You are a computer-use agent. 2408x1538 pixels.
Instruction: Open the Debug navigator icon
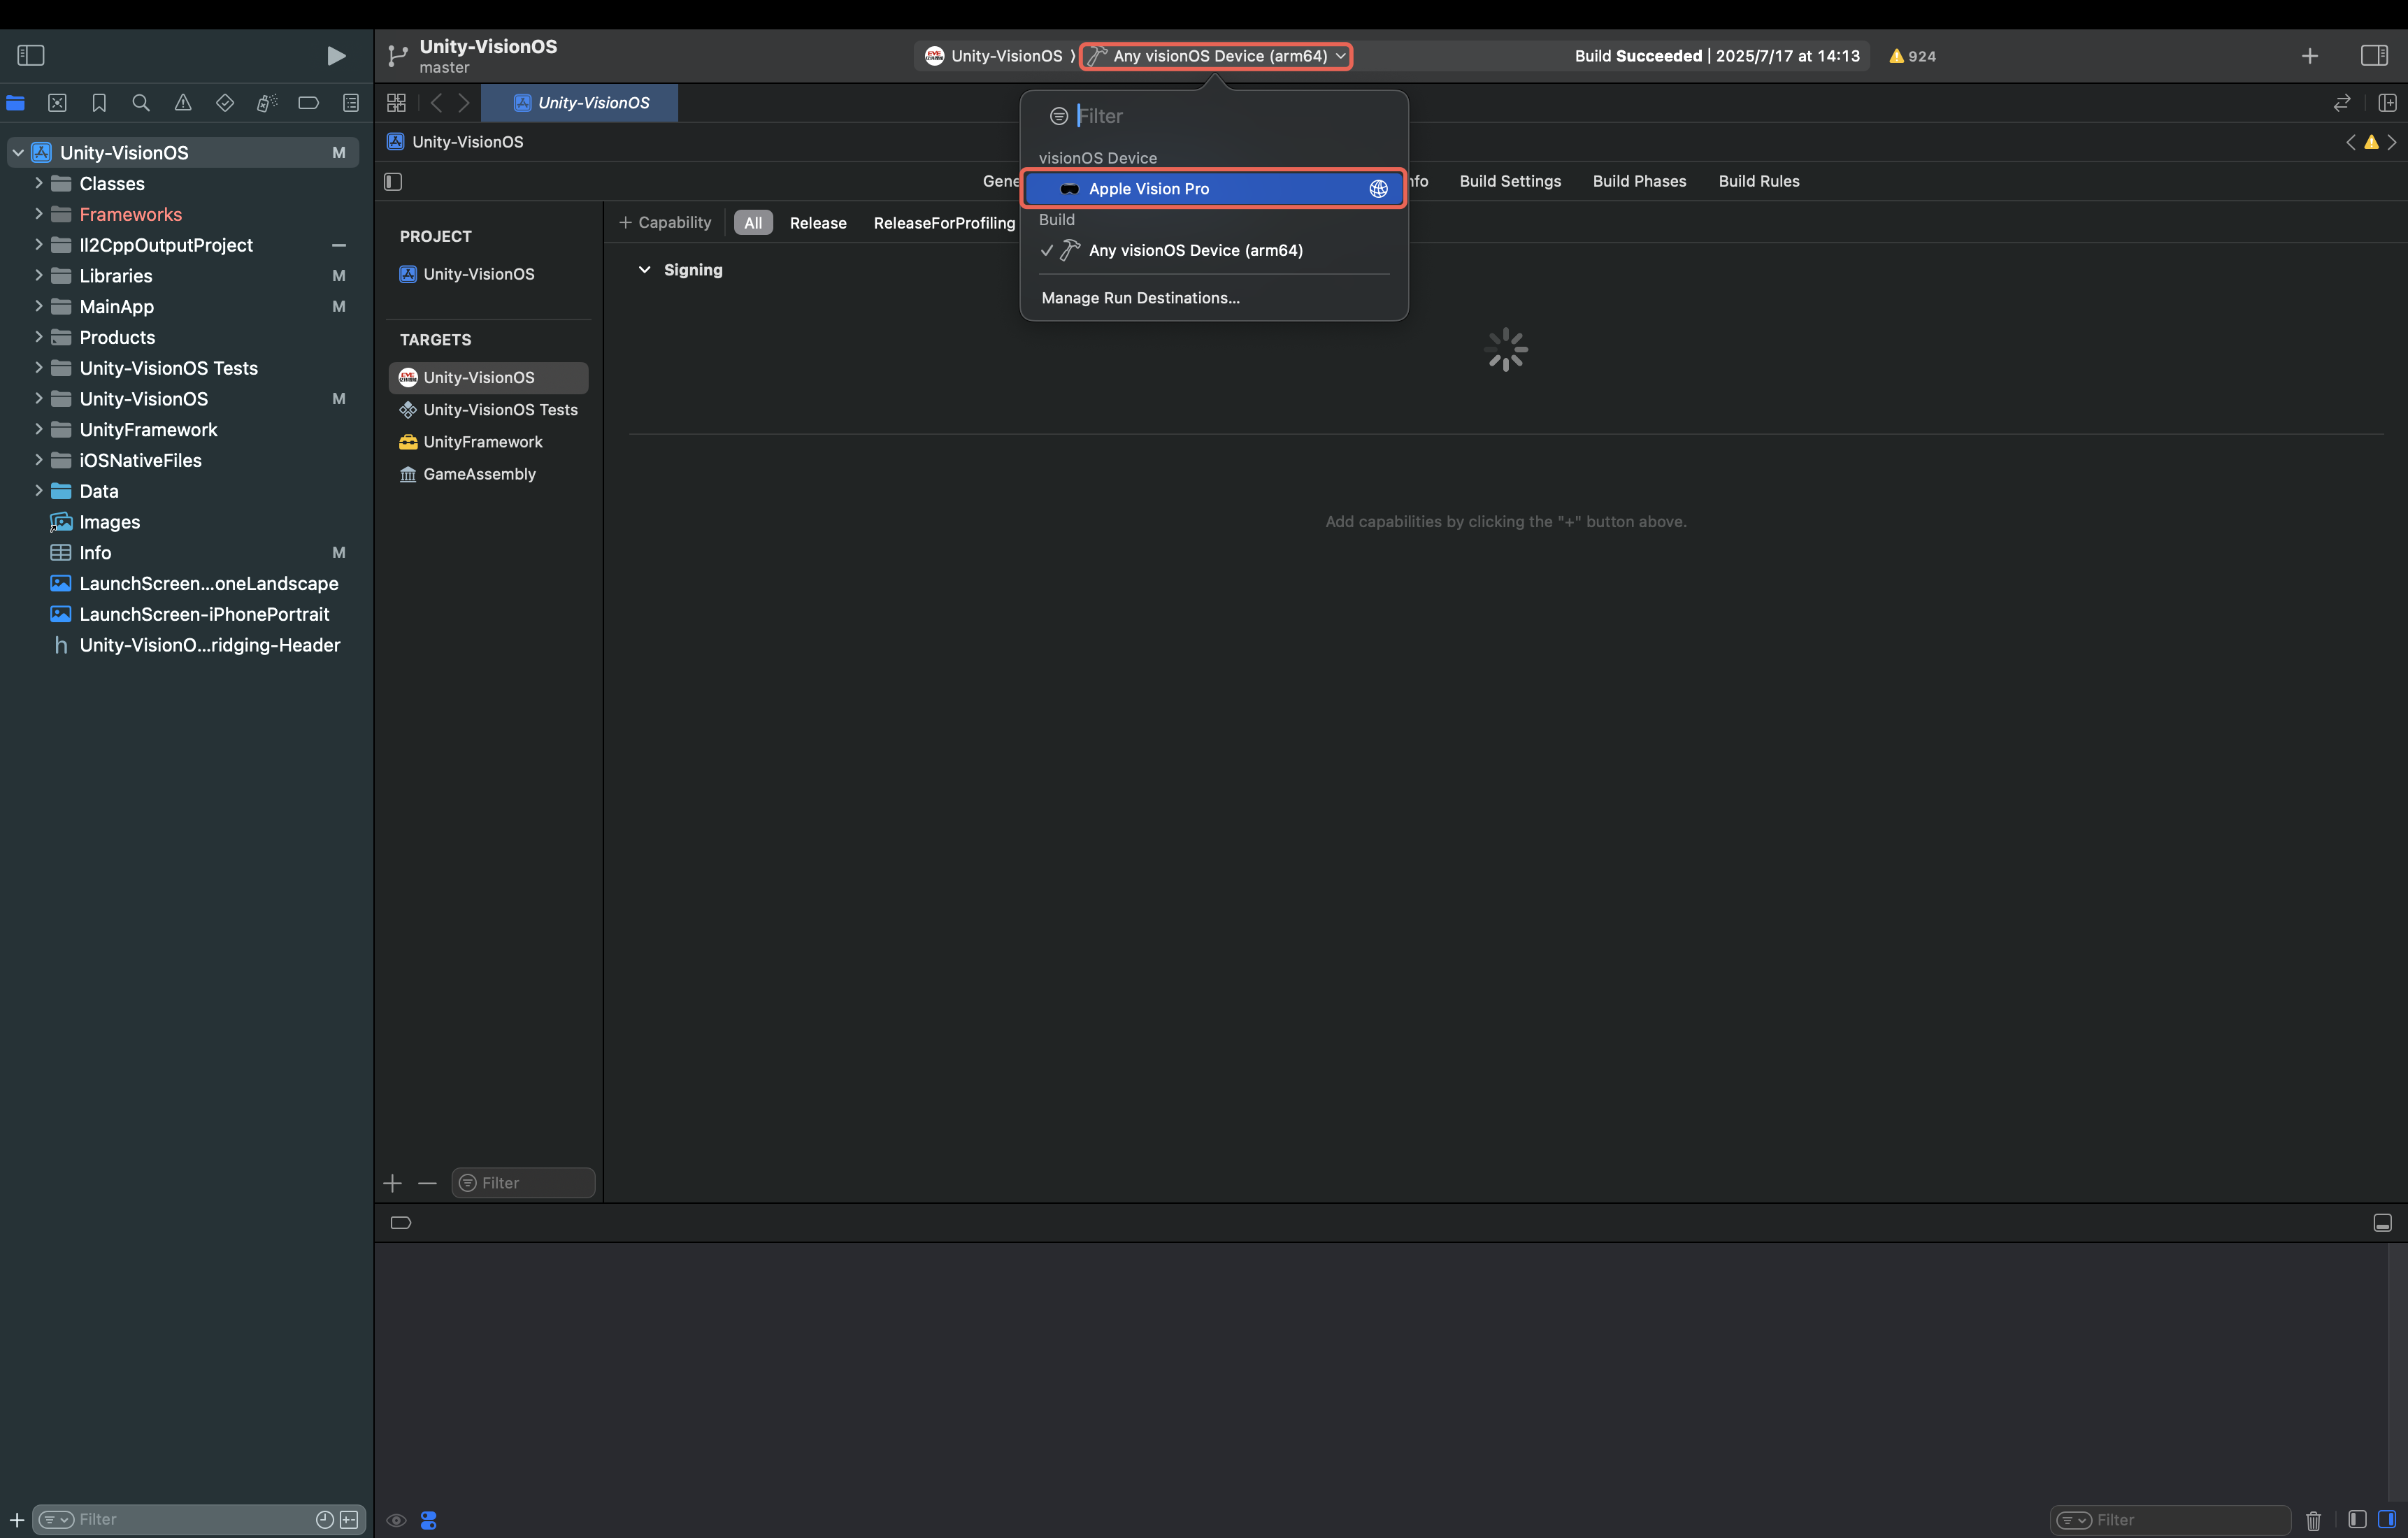[266, 102]
